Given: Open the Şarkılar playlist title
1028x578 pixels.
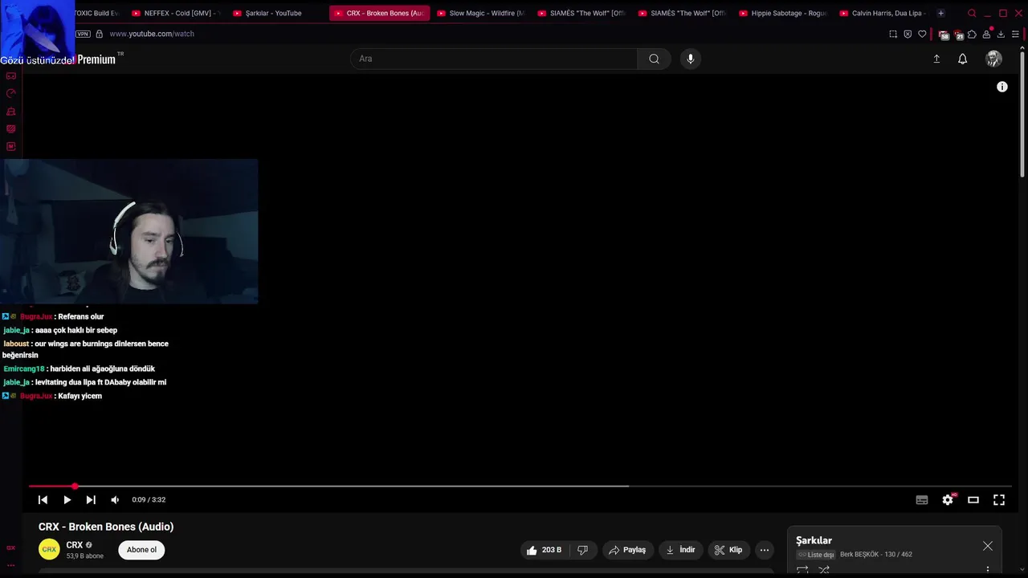Looking at the screenshot, I should coord(814,540).
